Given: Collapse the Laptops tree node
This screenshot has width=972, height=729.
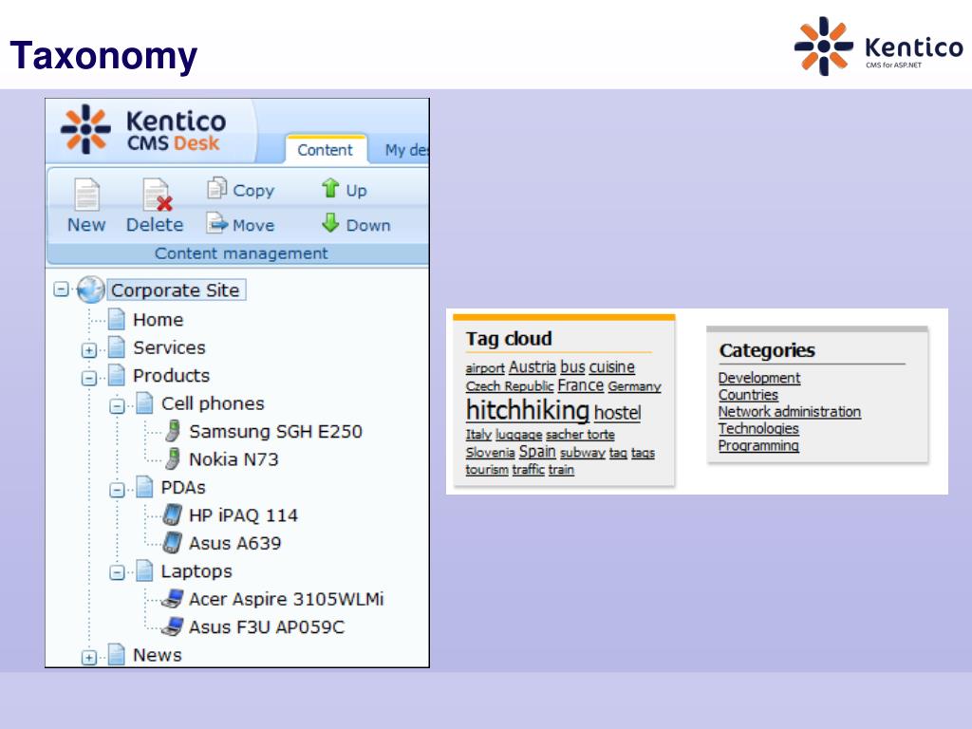Looking at the screenshot, I should [117, 572].
